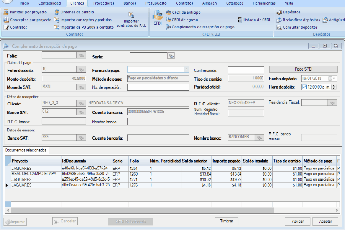
Task: Open the Presupuesto ribbon tab
Action: point(156,3)
